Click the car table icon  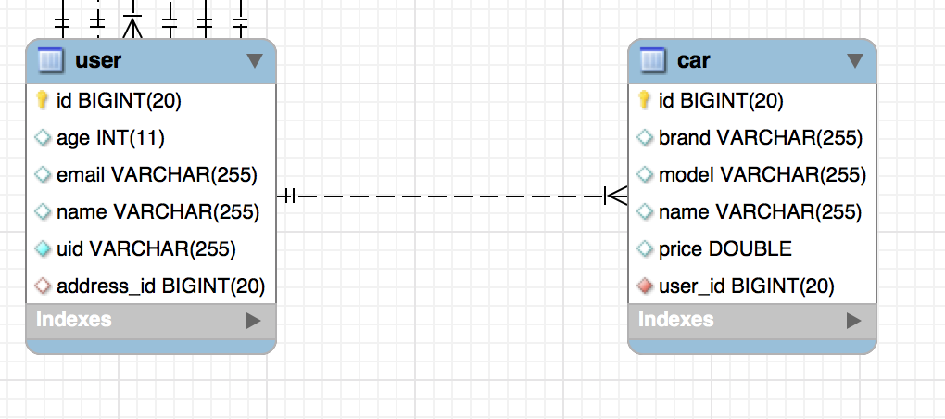click(653, 61)
